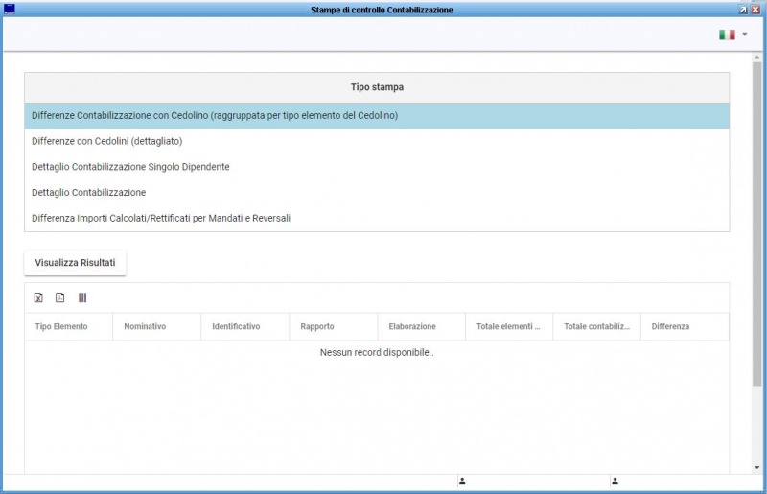
Task: Open the column chooser icon
Action: click(x=82, y=297)
